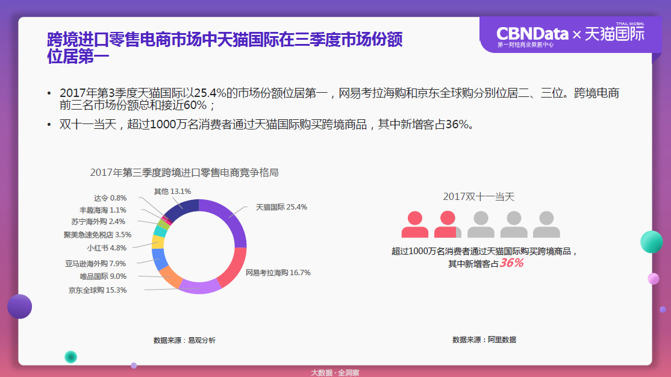Click the 网易考拉海购 16.7% chart label
This screenshot has width=671, height=377.
tap(278, 273)
